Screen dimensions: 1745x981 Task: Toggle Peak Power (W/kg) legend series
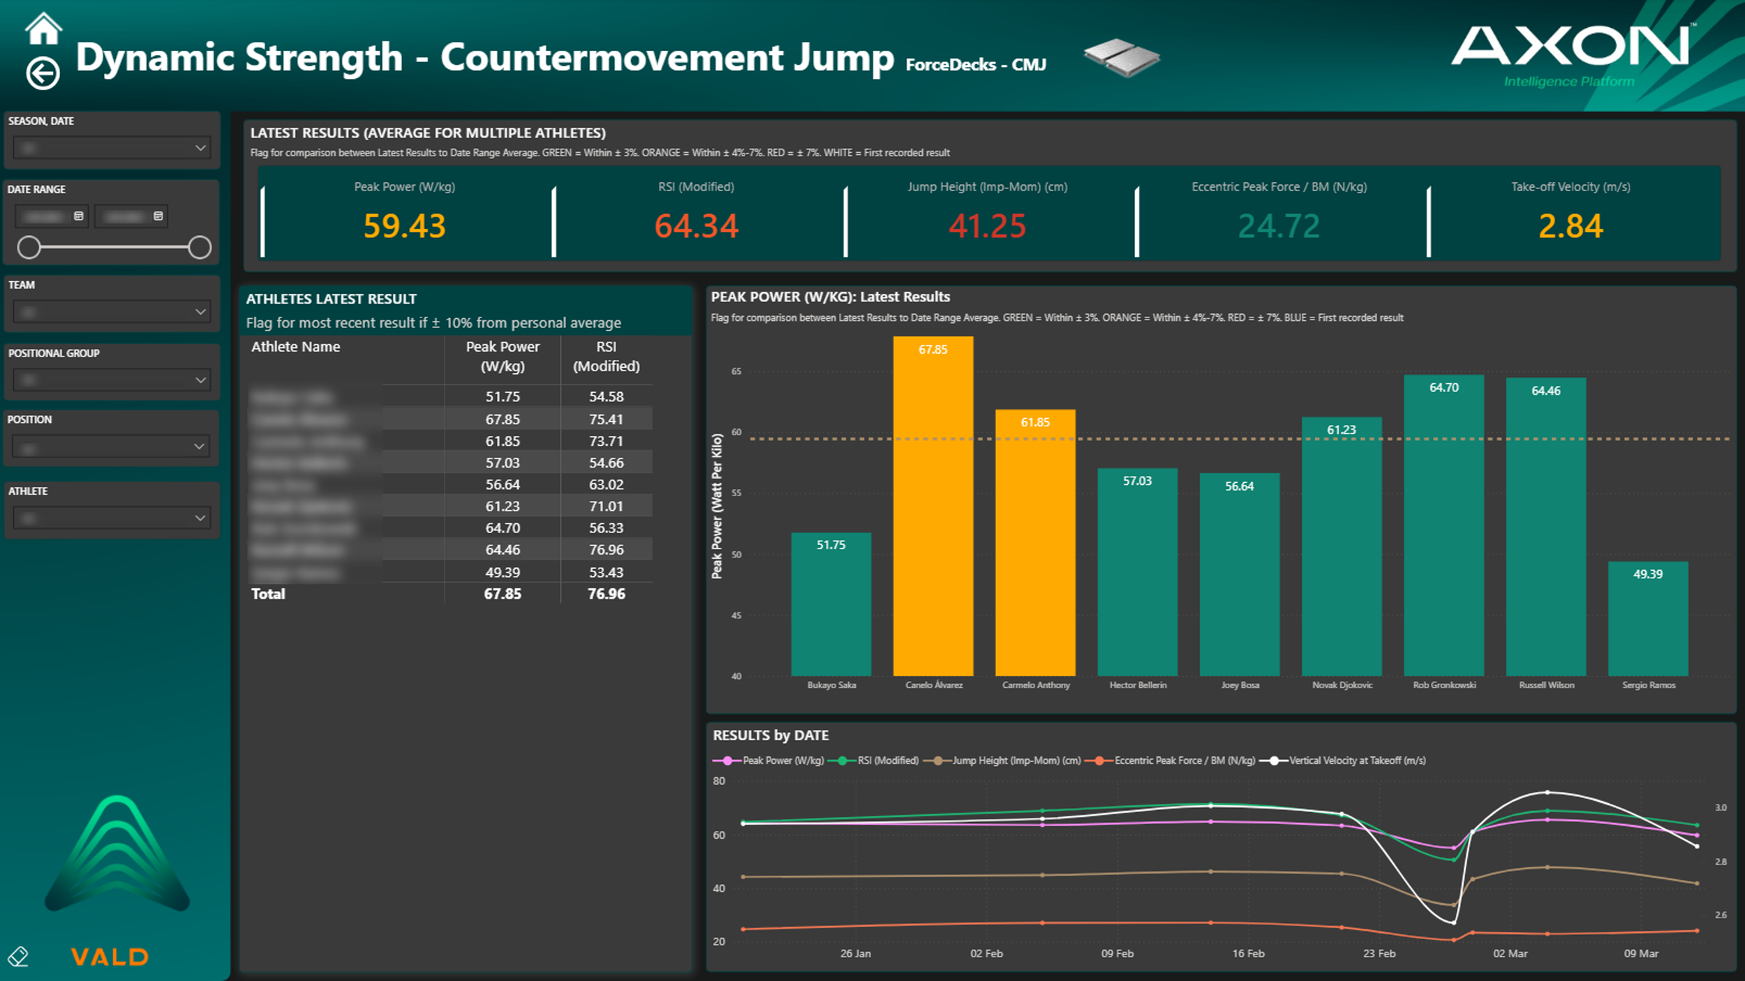click(x=782, y=761)
